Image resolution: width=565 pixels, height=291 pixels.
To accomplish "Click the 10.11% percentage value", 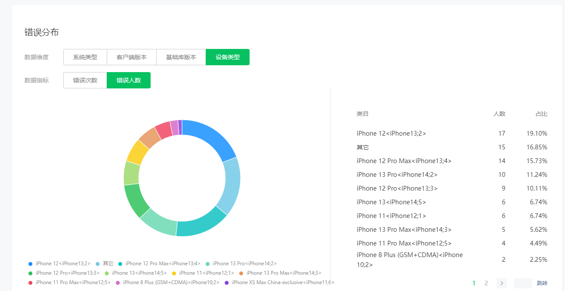I will 537,188.
